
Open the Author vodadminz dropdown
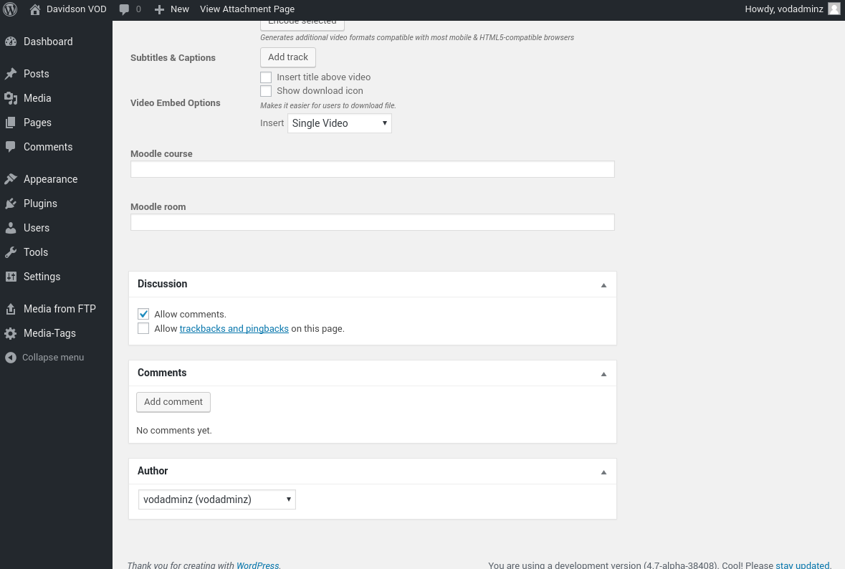(217, 499)
